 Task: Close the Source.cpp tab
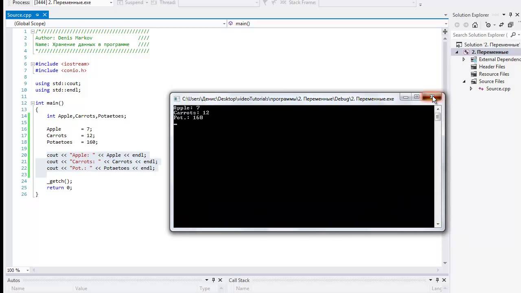pos(45,15)
